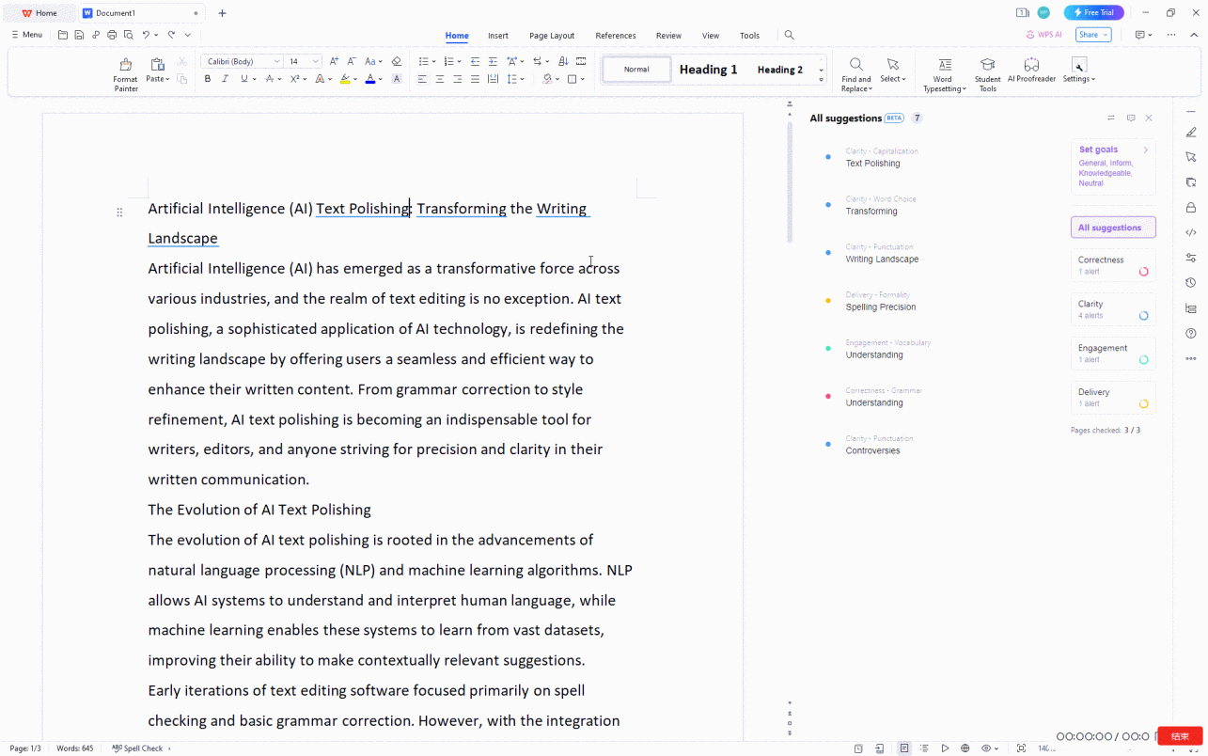
Task: Toggle Underline formatting
Action: (243, 79)
